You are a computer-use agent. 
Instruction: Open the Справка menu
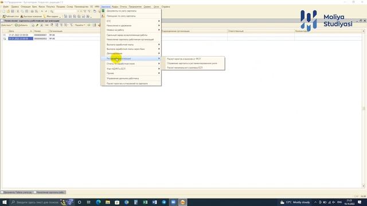(x=166, y=7)
